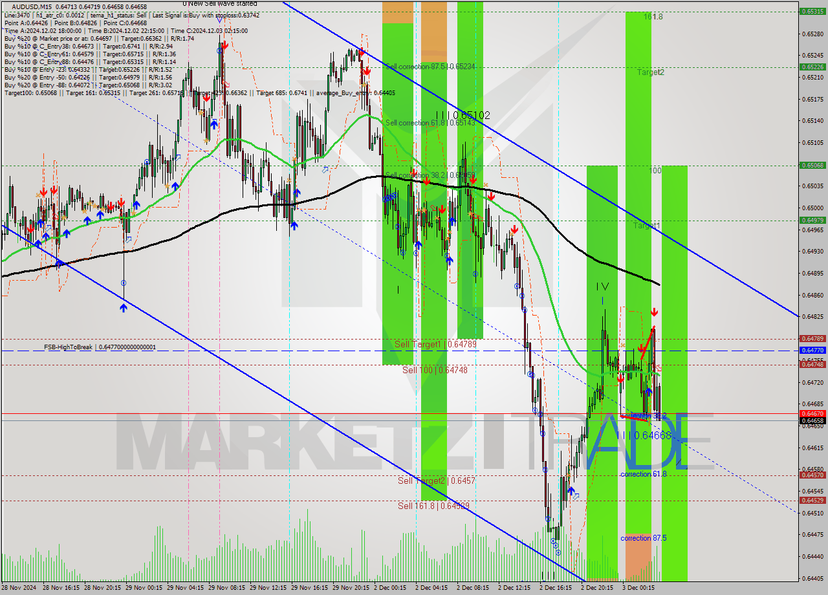
Task: Select the 'Target2' label on green zone
Action: tap(650, 72)
